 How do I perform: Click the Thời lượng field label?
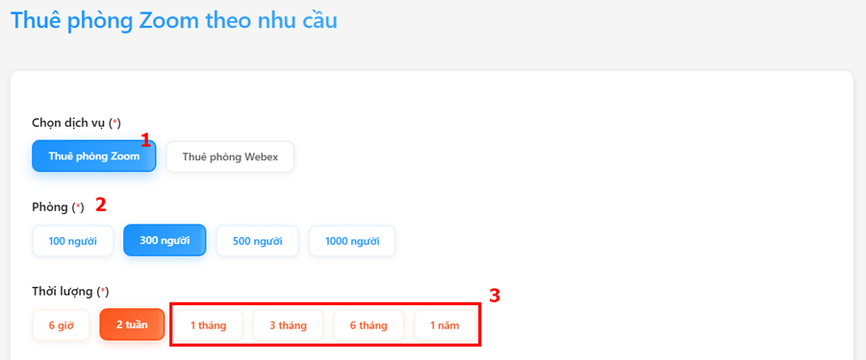[x=70, y=291]
